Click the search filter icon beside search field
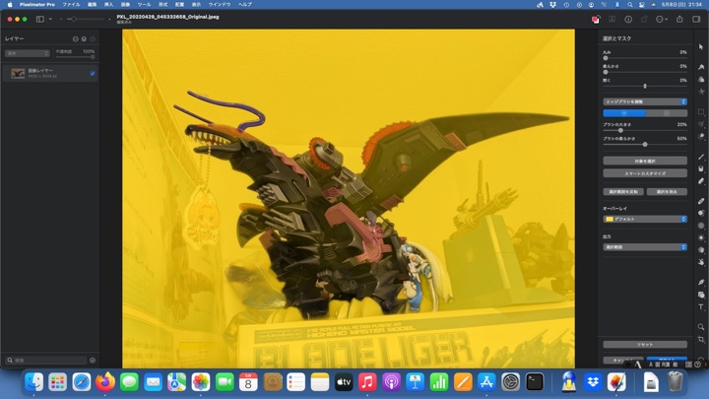 point(93,361)
